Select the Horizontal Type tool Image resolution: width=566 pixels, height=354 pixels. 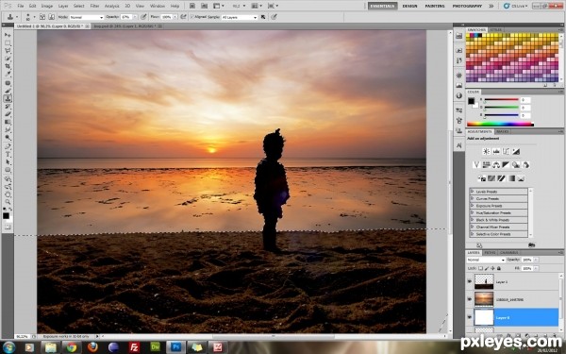(8, 154)
